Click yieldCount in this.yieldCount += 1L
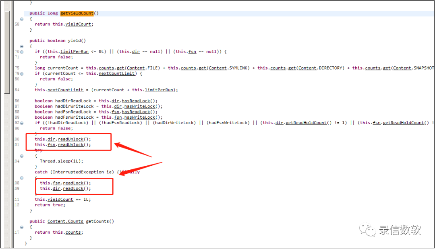 [60, 200]
